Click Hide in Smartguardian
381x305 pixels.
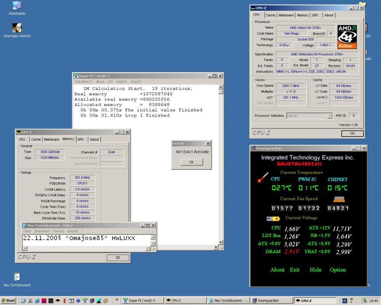coord(315,270)
